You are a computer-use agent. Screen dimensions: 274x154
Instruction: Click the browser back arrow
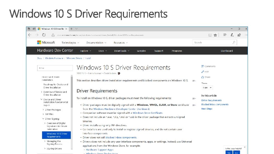point(30,35)
